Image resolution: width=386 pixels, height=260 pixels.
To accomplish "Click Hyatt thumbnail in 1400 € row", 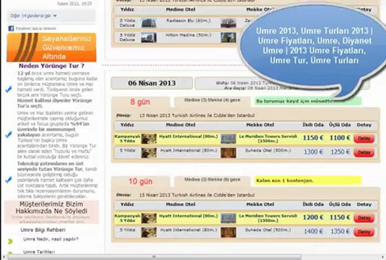I will pos(149,232).
